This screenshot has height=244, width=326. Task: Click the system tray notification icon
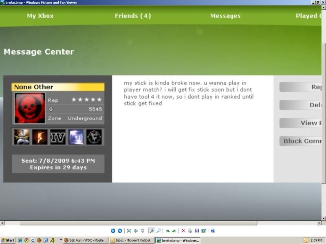coord(306,240)
